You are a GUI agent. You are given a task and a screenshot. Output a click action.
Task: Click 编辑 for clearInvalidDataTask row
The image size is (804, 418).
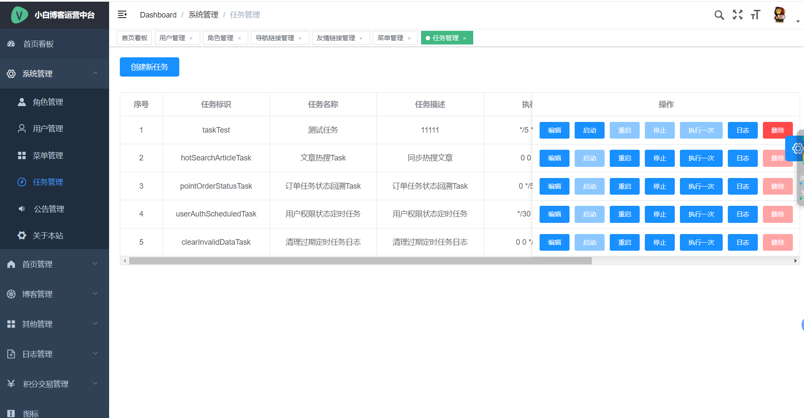[555, 242]
